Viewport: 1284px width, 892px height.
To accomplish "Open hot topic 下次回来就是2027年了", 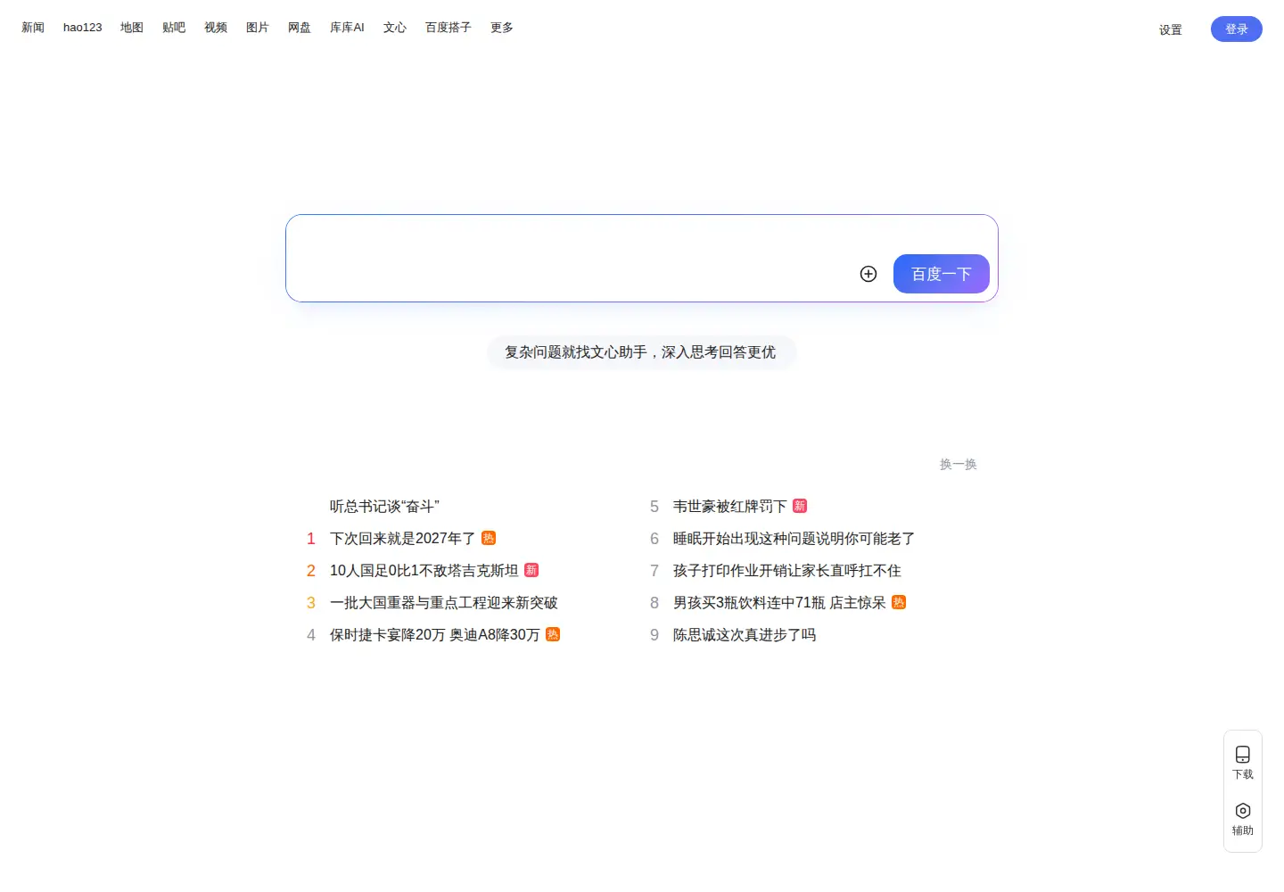I will (x=402, y=538).
